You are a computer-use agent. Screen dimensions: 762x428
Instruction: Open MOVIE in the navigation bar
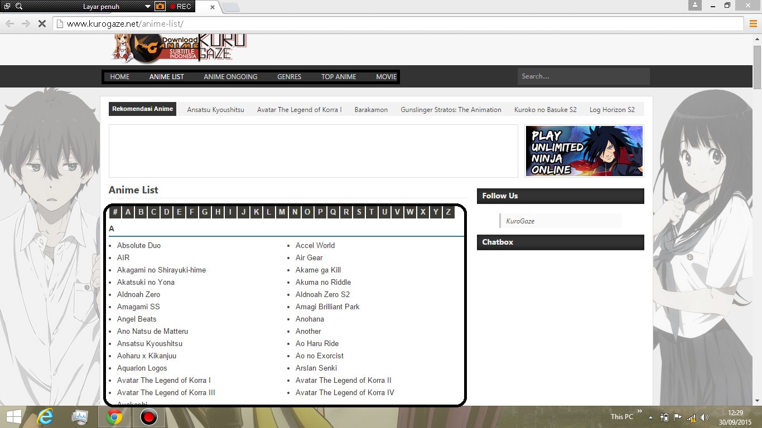387,77
